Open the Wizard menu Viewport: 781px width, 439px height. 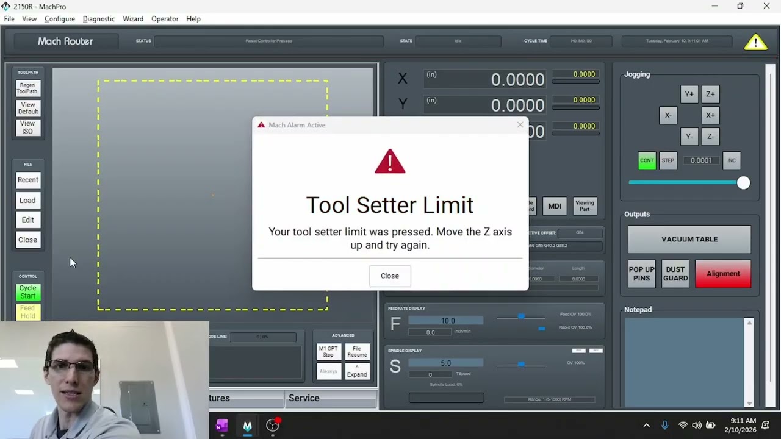[133, 19]
